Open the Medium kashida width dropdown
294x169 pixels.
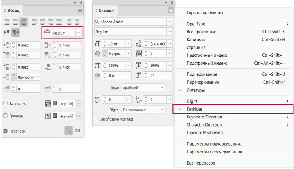78,33
